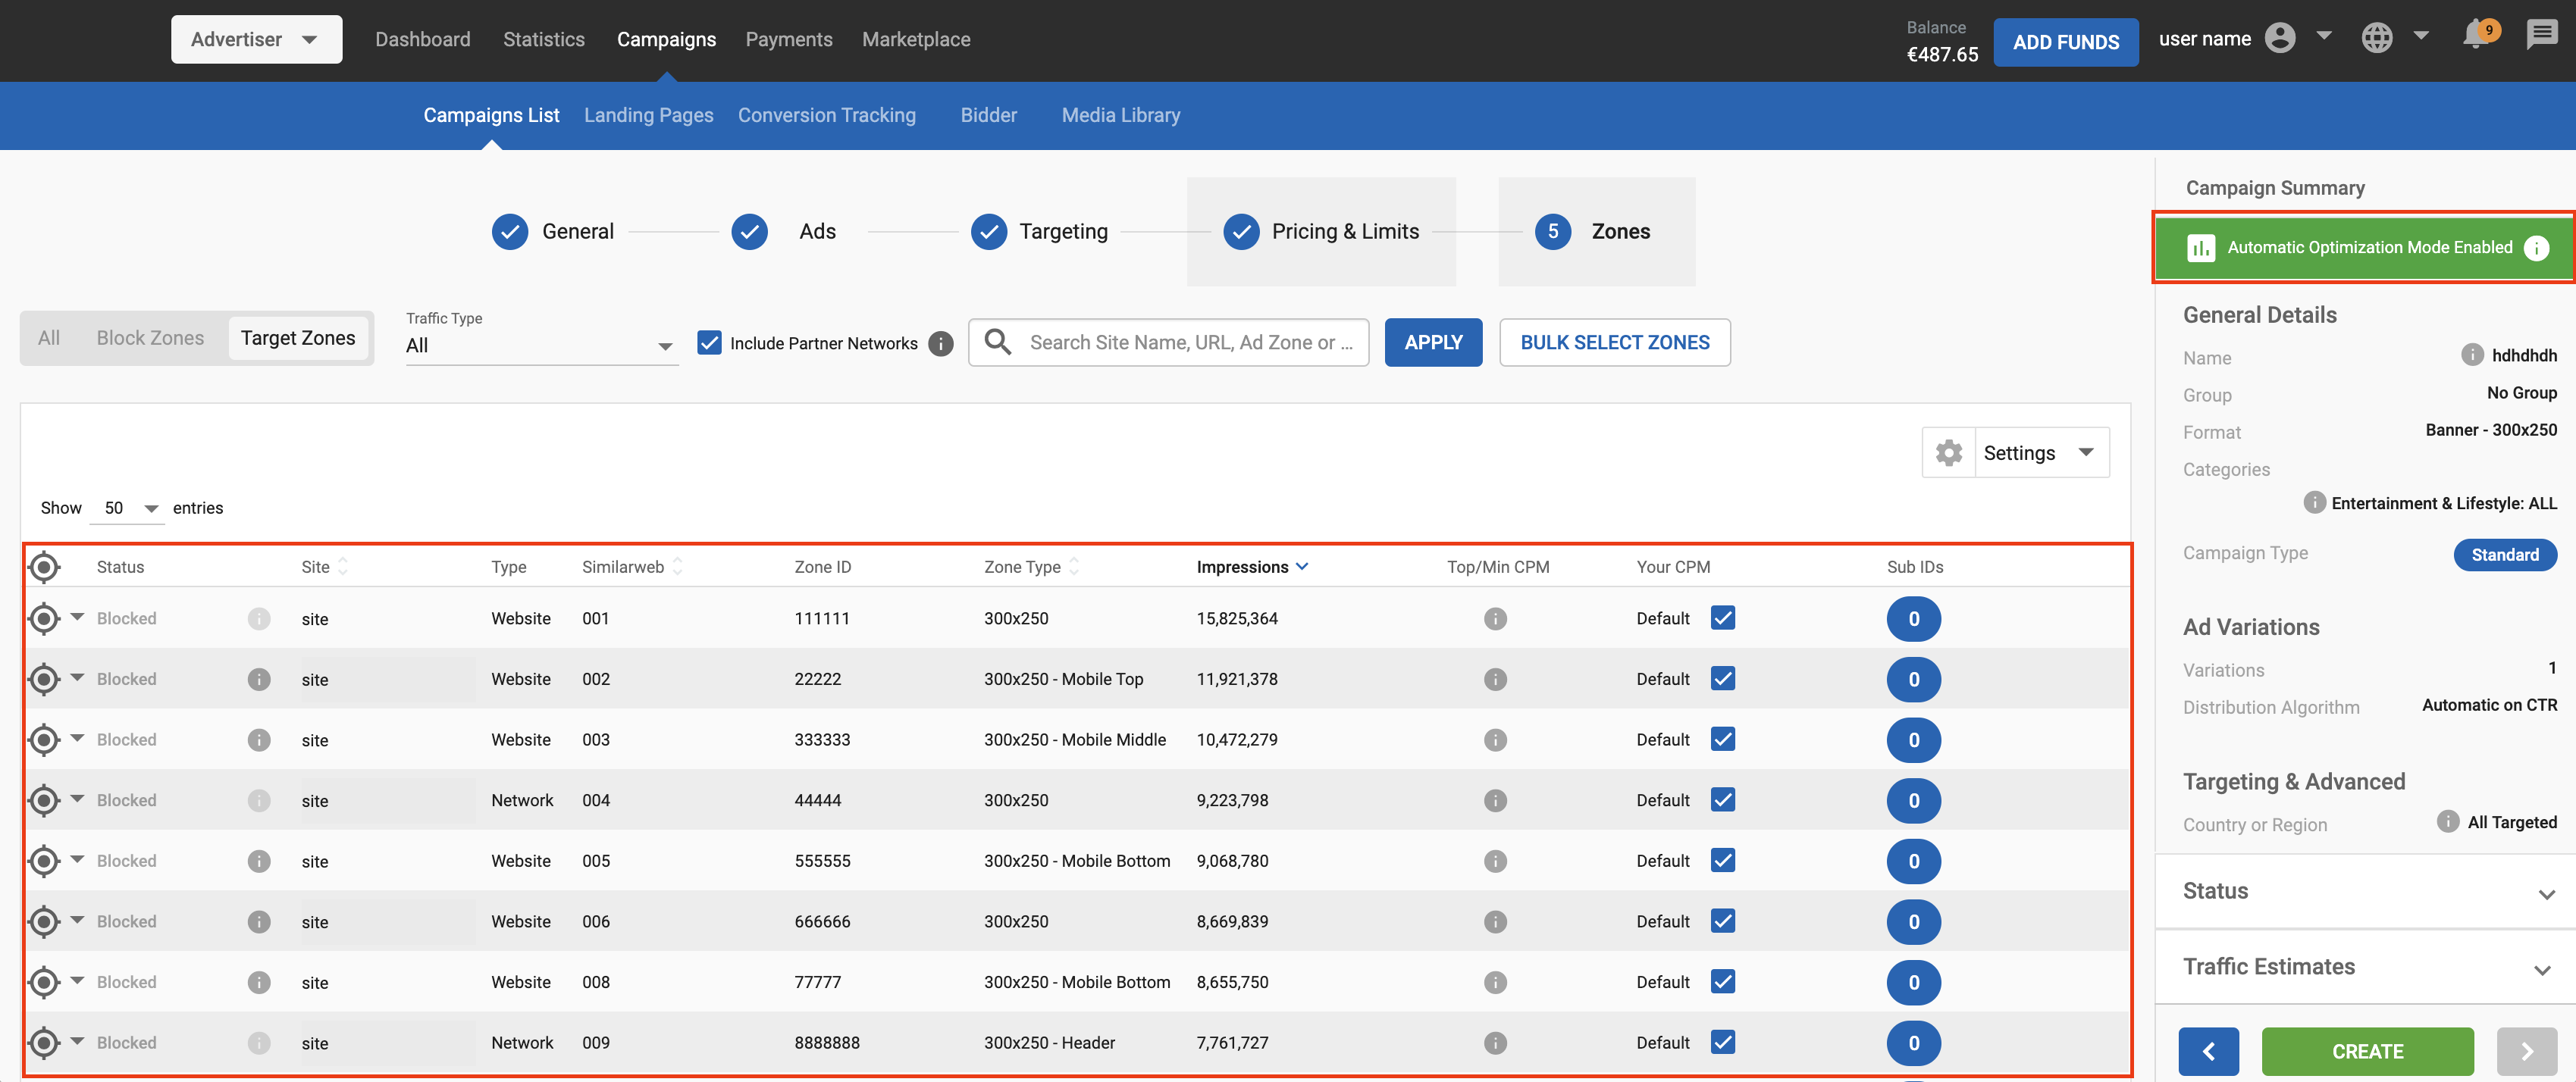Click the green CREATE button
2576x1082 pixels.
pos(2367,1051)
